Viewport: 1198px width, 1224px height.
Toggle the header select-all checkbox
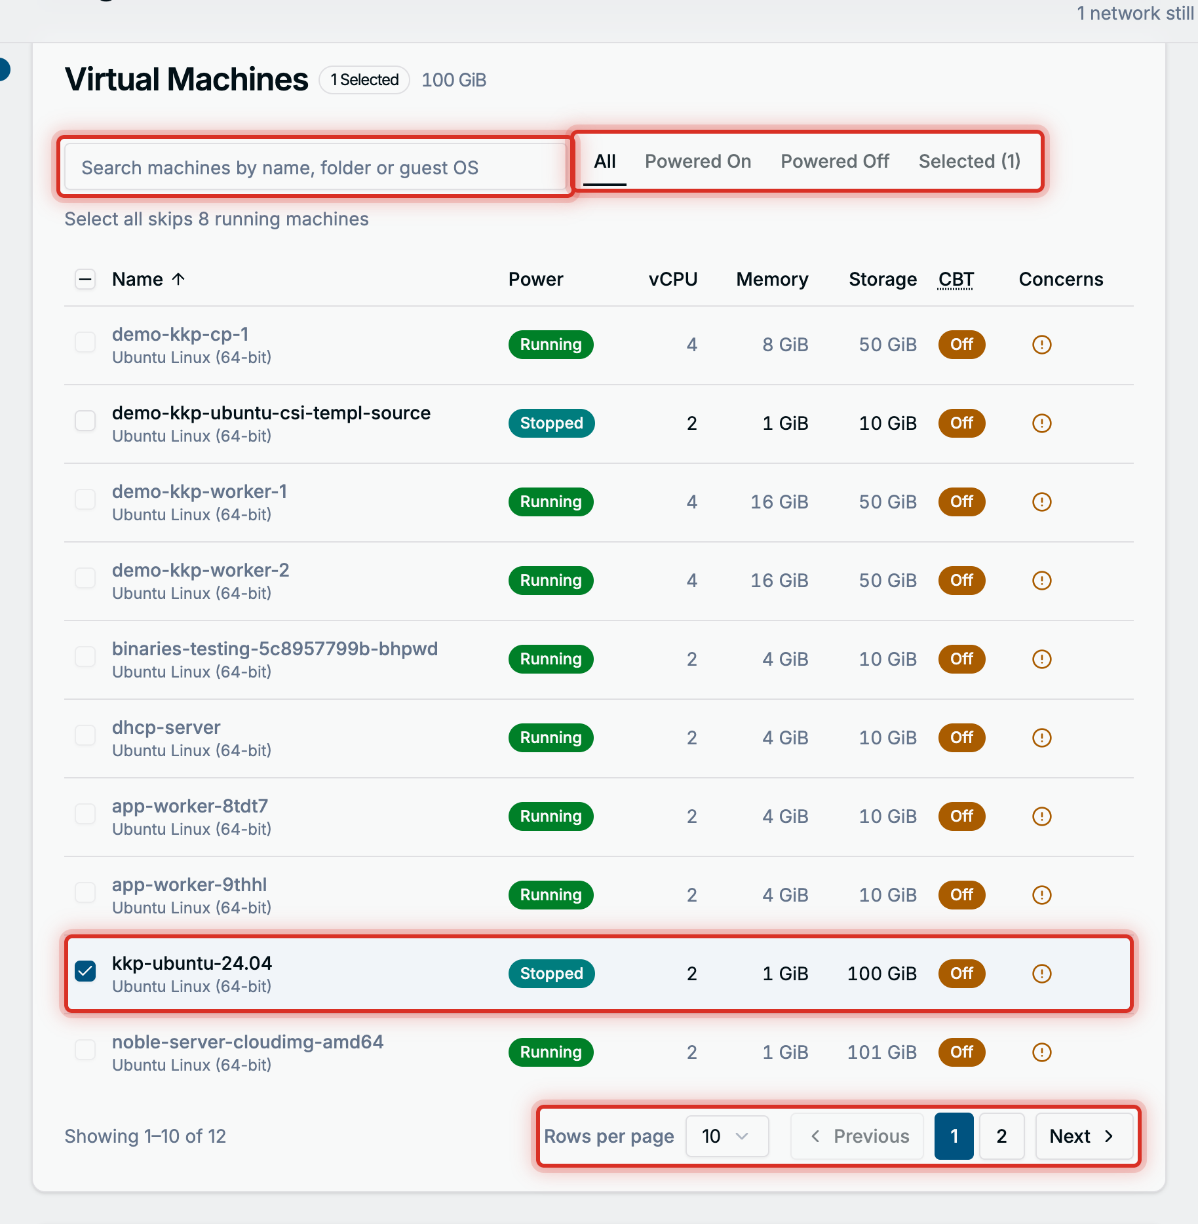(x=85, y=279)
